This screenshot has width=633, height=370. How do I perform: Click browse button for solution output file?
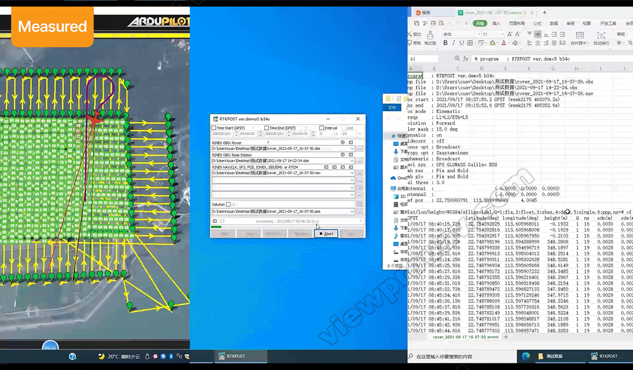tap(359, 211)
